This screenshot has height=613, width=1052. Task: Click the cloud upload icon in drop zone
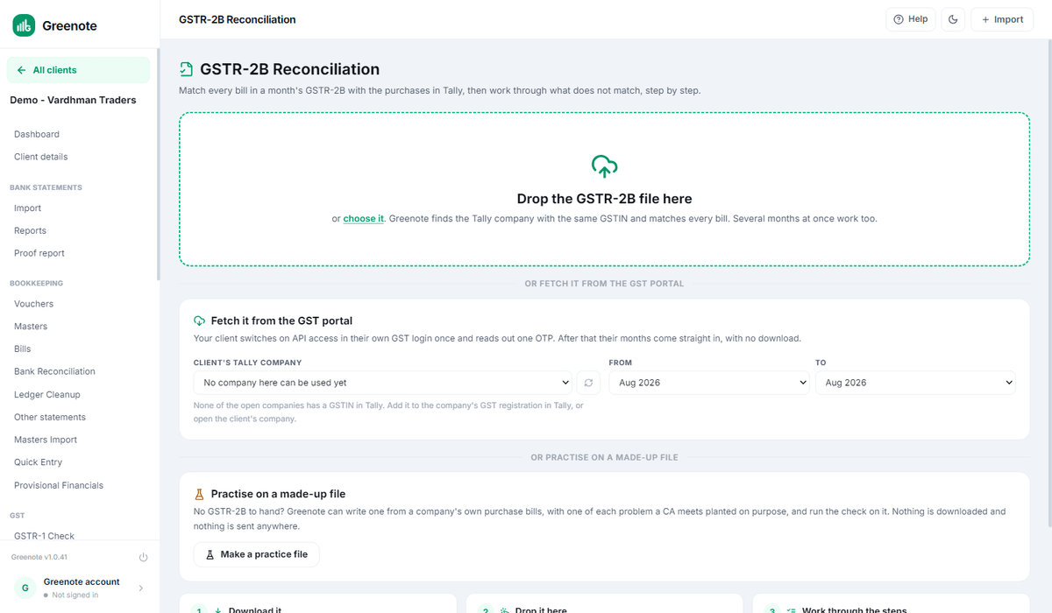(x=604, y=166)
